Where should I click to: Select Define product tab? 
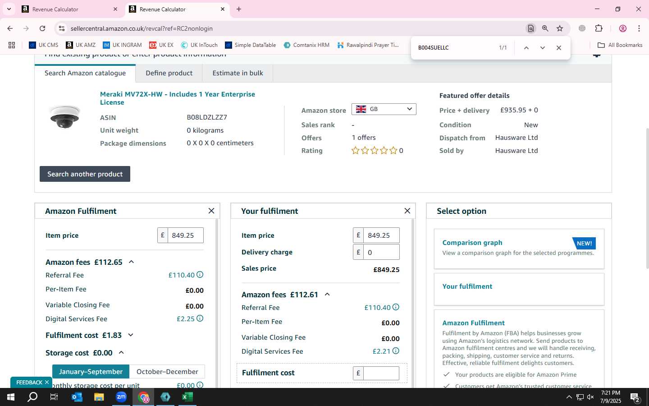coord(169,73)
